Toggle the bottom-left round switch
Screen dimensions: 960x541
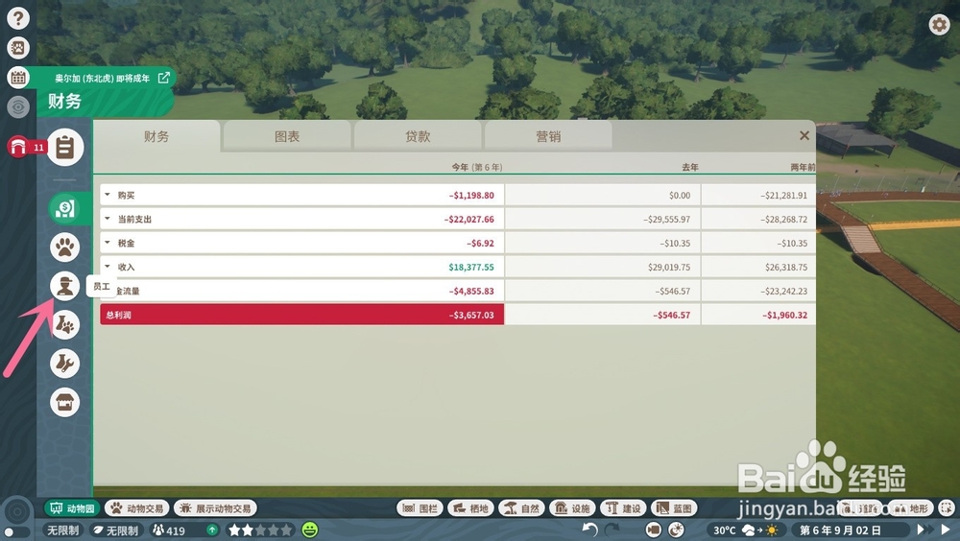(x=16, y=531)
